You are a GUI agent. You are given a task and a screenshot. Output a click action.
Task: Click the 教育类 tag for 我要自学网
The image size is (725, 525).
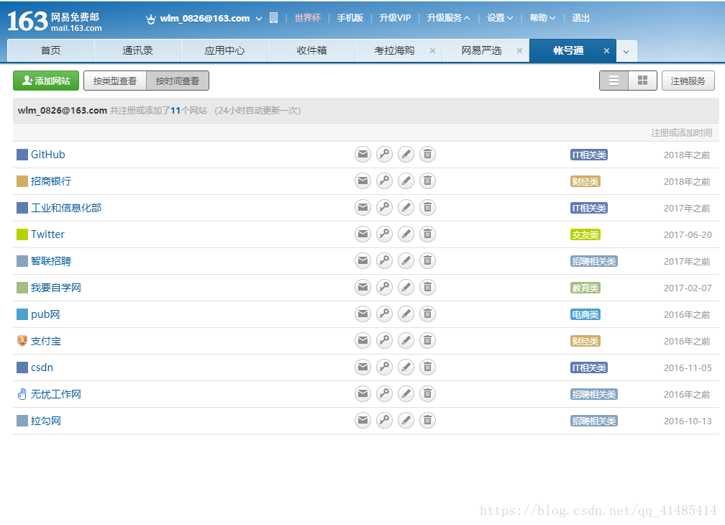pos(585,288)
